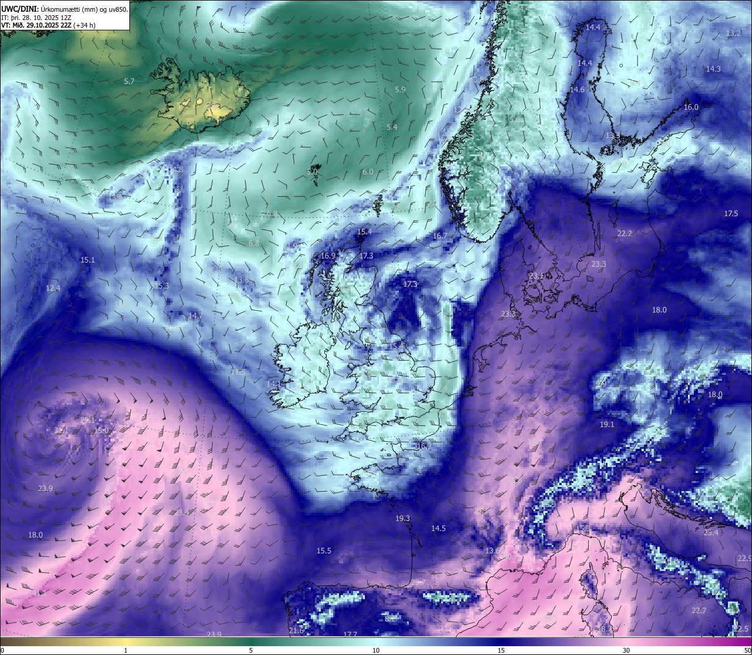Click the 'IT: þri. 28. 10. 2025 12Z' line

[36, 18]
